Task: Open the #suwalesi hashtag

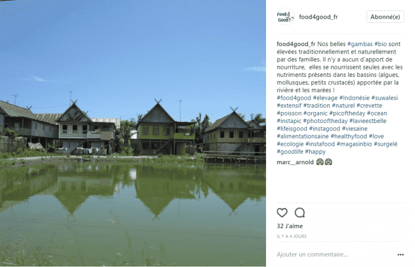Action: (384, 98)
